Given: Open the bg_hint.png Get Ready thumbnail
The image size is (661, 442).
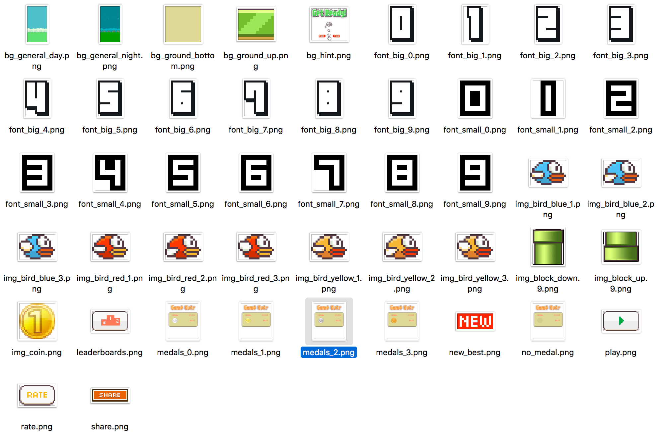Looking at the screenshot, I should pyautogui.click(x=329, y=24).
